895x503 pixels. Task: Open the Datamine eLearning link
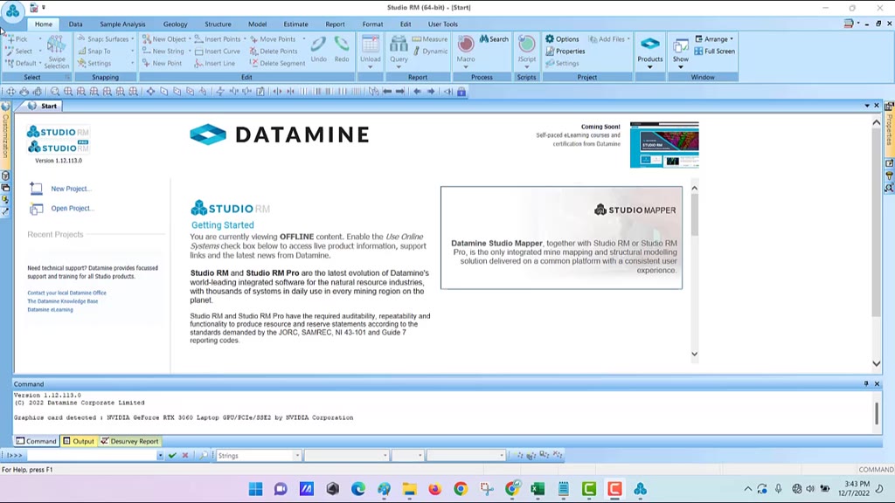50,310
